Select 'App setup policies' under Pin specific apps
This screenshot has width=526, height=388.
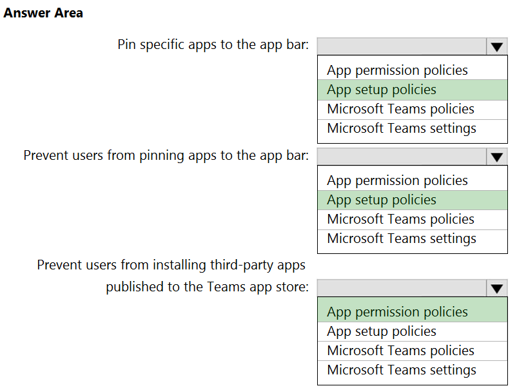[413, 90]
